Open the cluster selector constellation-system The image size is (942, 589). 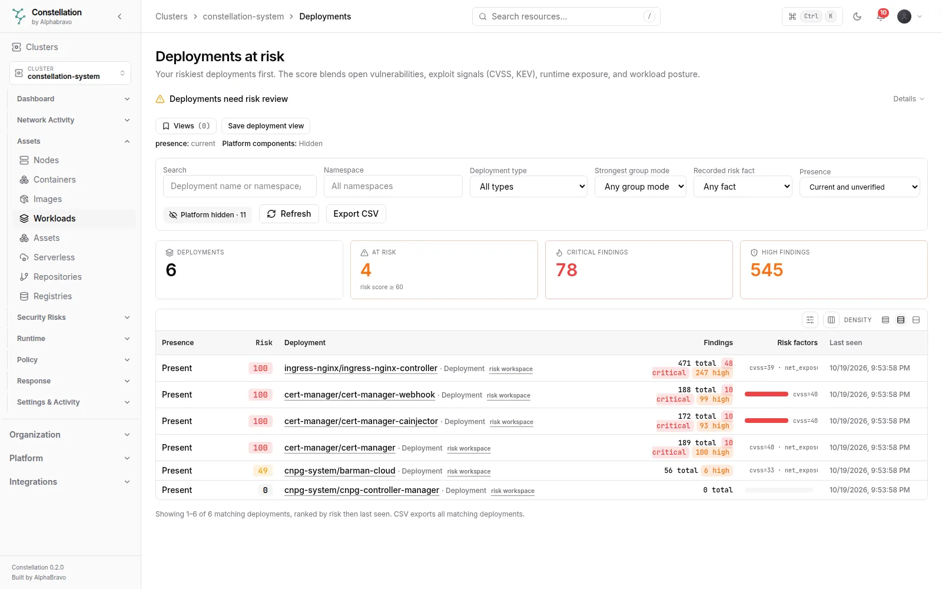point(70,73)
